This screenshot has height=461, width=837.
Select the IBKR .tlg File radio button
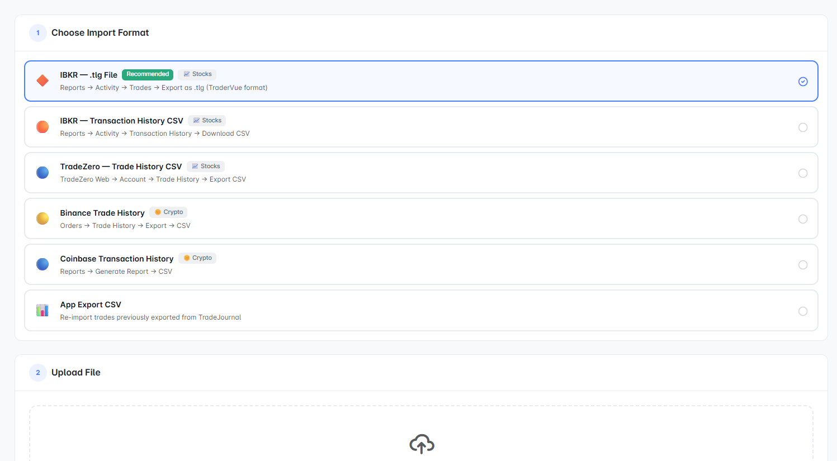803,82
